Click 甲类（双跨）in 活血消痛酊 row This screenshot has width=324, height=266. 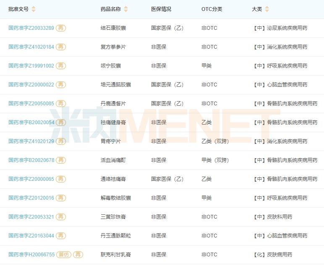(x=215, y=160)
